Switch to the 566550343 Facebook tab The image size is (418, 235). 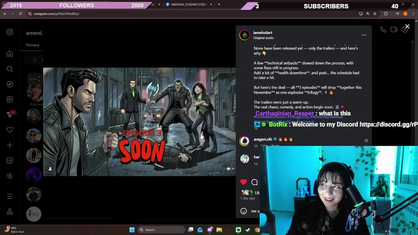pyautogui.click(x=188, y=5)
